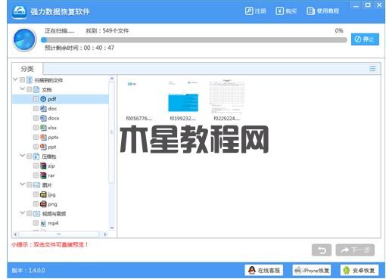The width and height of the screenshot is (386, 279).
Task: Click the jpg image type icon
Action: [43, 194]
